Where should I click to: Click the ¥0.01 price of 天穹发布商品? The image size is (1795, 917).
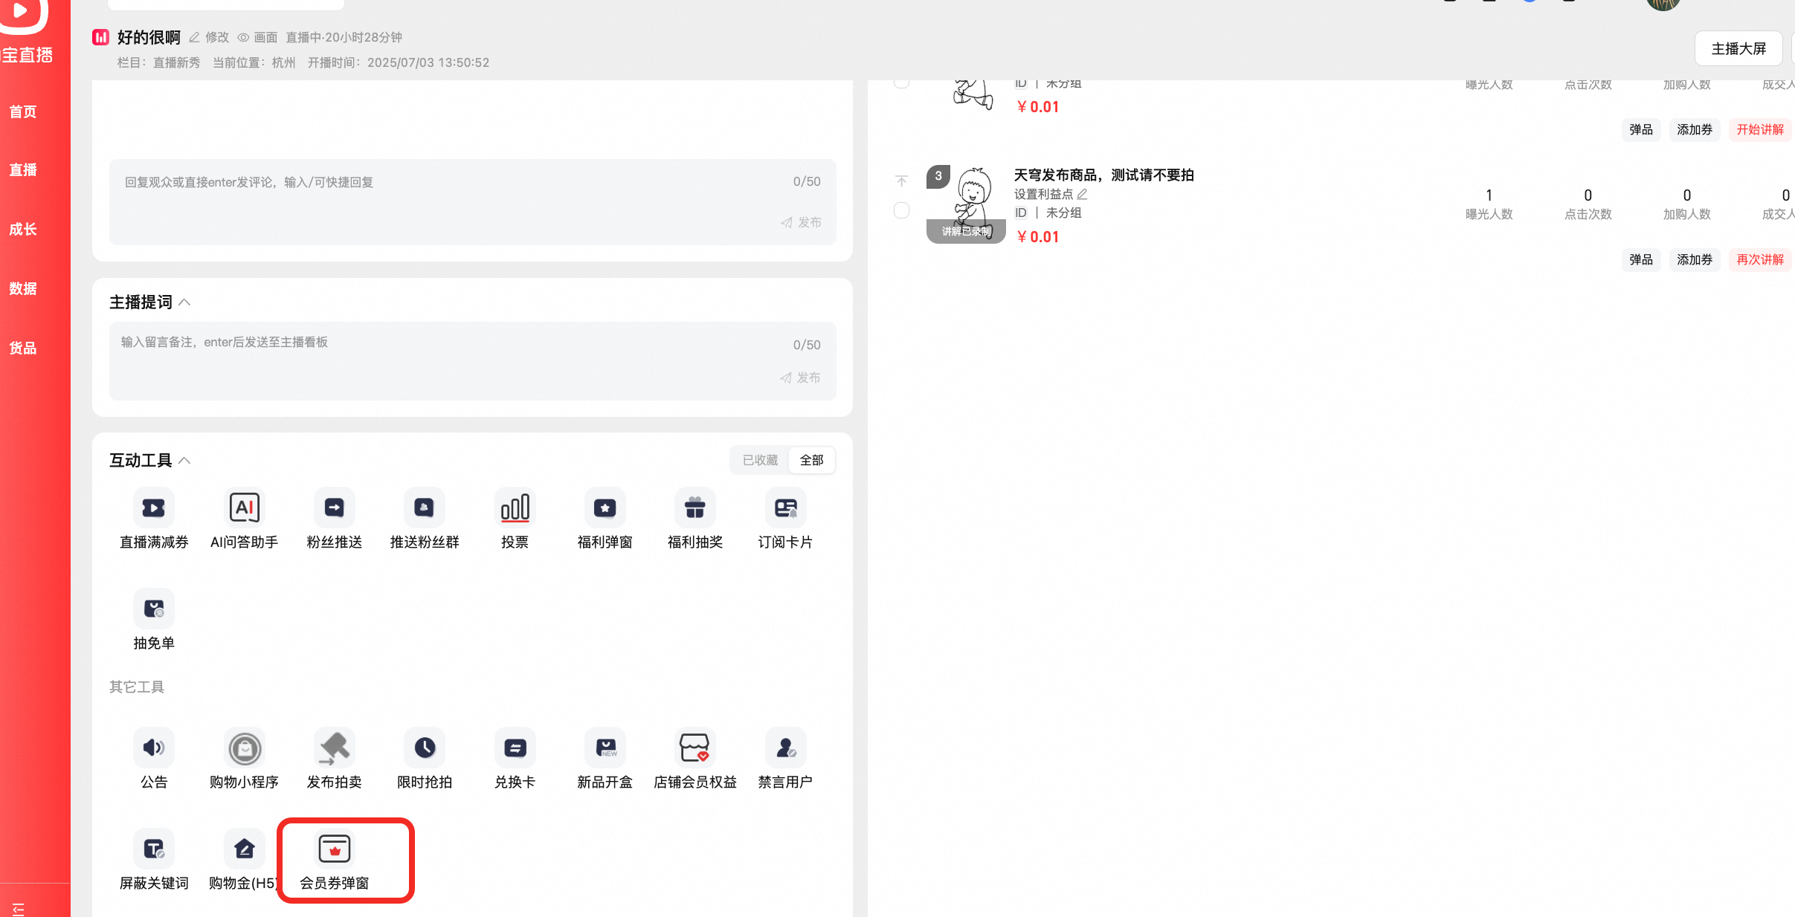click(x=1037, y=236)
